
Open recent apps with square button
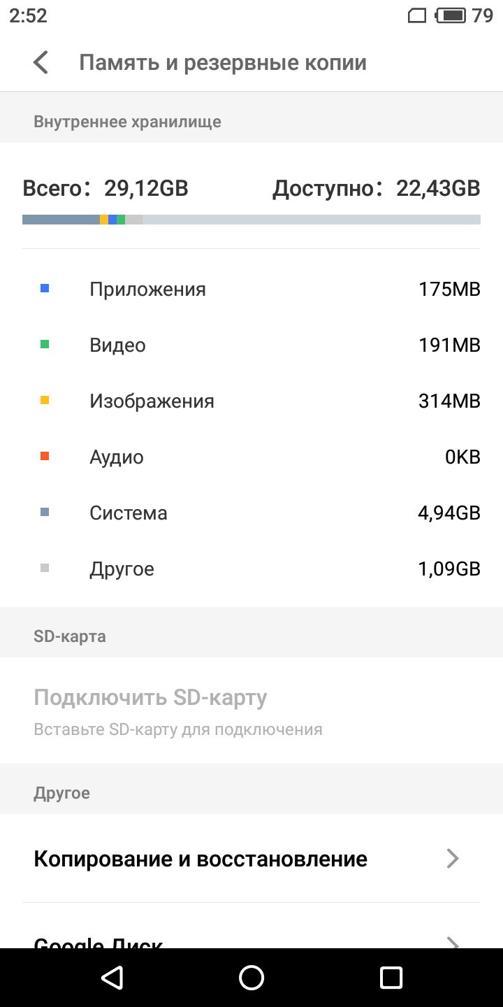tap(391, 977)
